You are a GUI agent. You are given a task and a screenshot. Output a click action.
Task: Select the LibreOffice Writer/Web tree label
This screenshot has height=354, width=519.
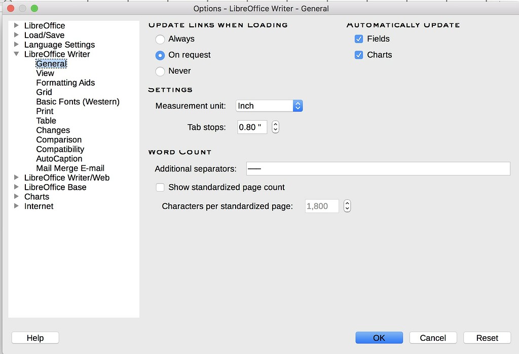pos(67,178)
